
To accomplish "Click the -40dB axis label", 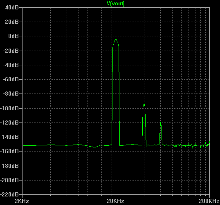I will [11, 65].
